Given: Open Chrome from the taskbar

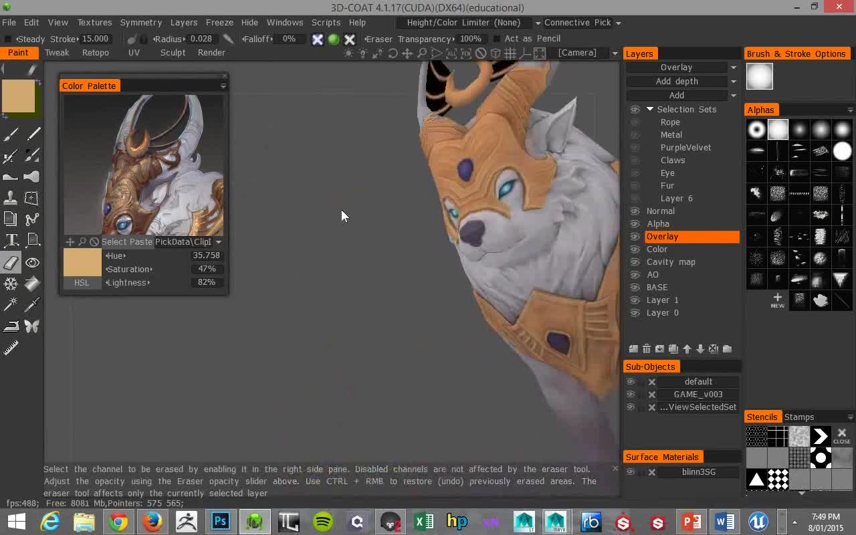Looking at the screenshot, I should 118,522.
